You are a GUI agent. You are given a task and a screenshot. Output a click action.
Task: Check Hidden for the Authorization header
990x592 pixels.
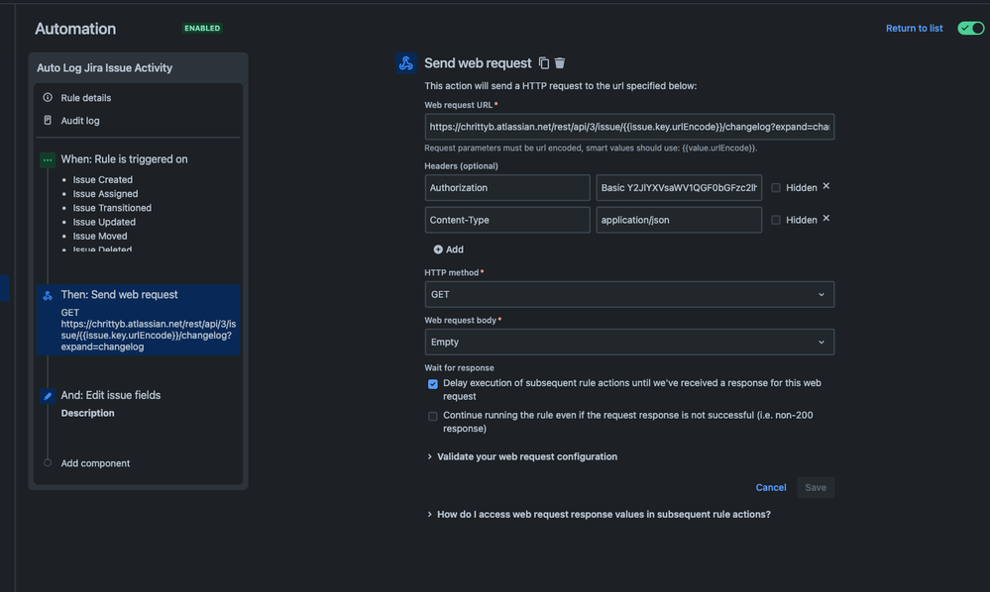click(775, 188)
